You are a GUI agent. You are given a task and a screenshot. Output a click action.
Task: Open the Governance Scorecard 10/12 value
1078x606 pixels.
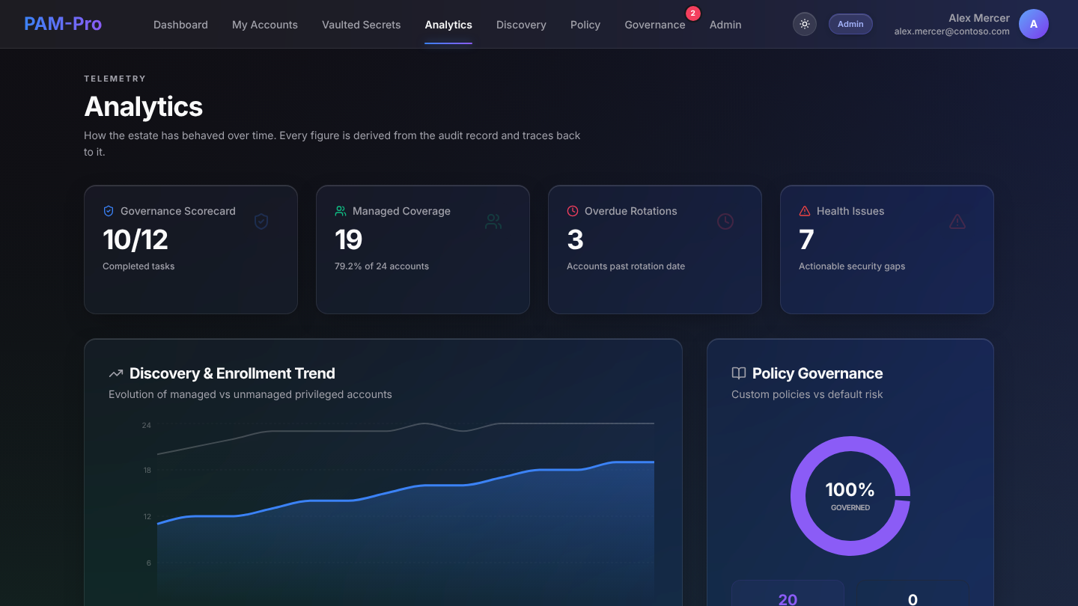point(135,239)
